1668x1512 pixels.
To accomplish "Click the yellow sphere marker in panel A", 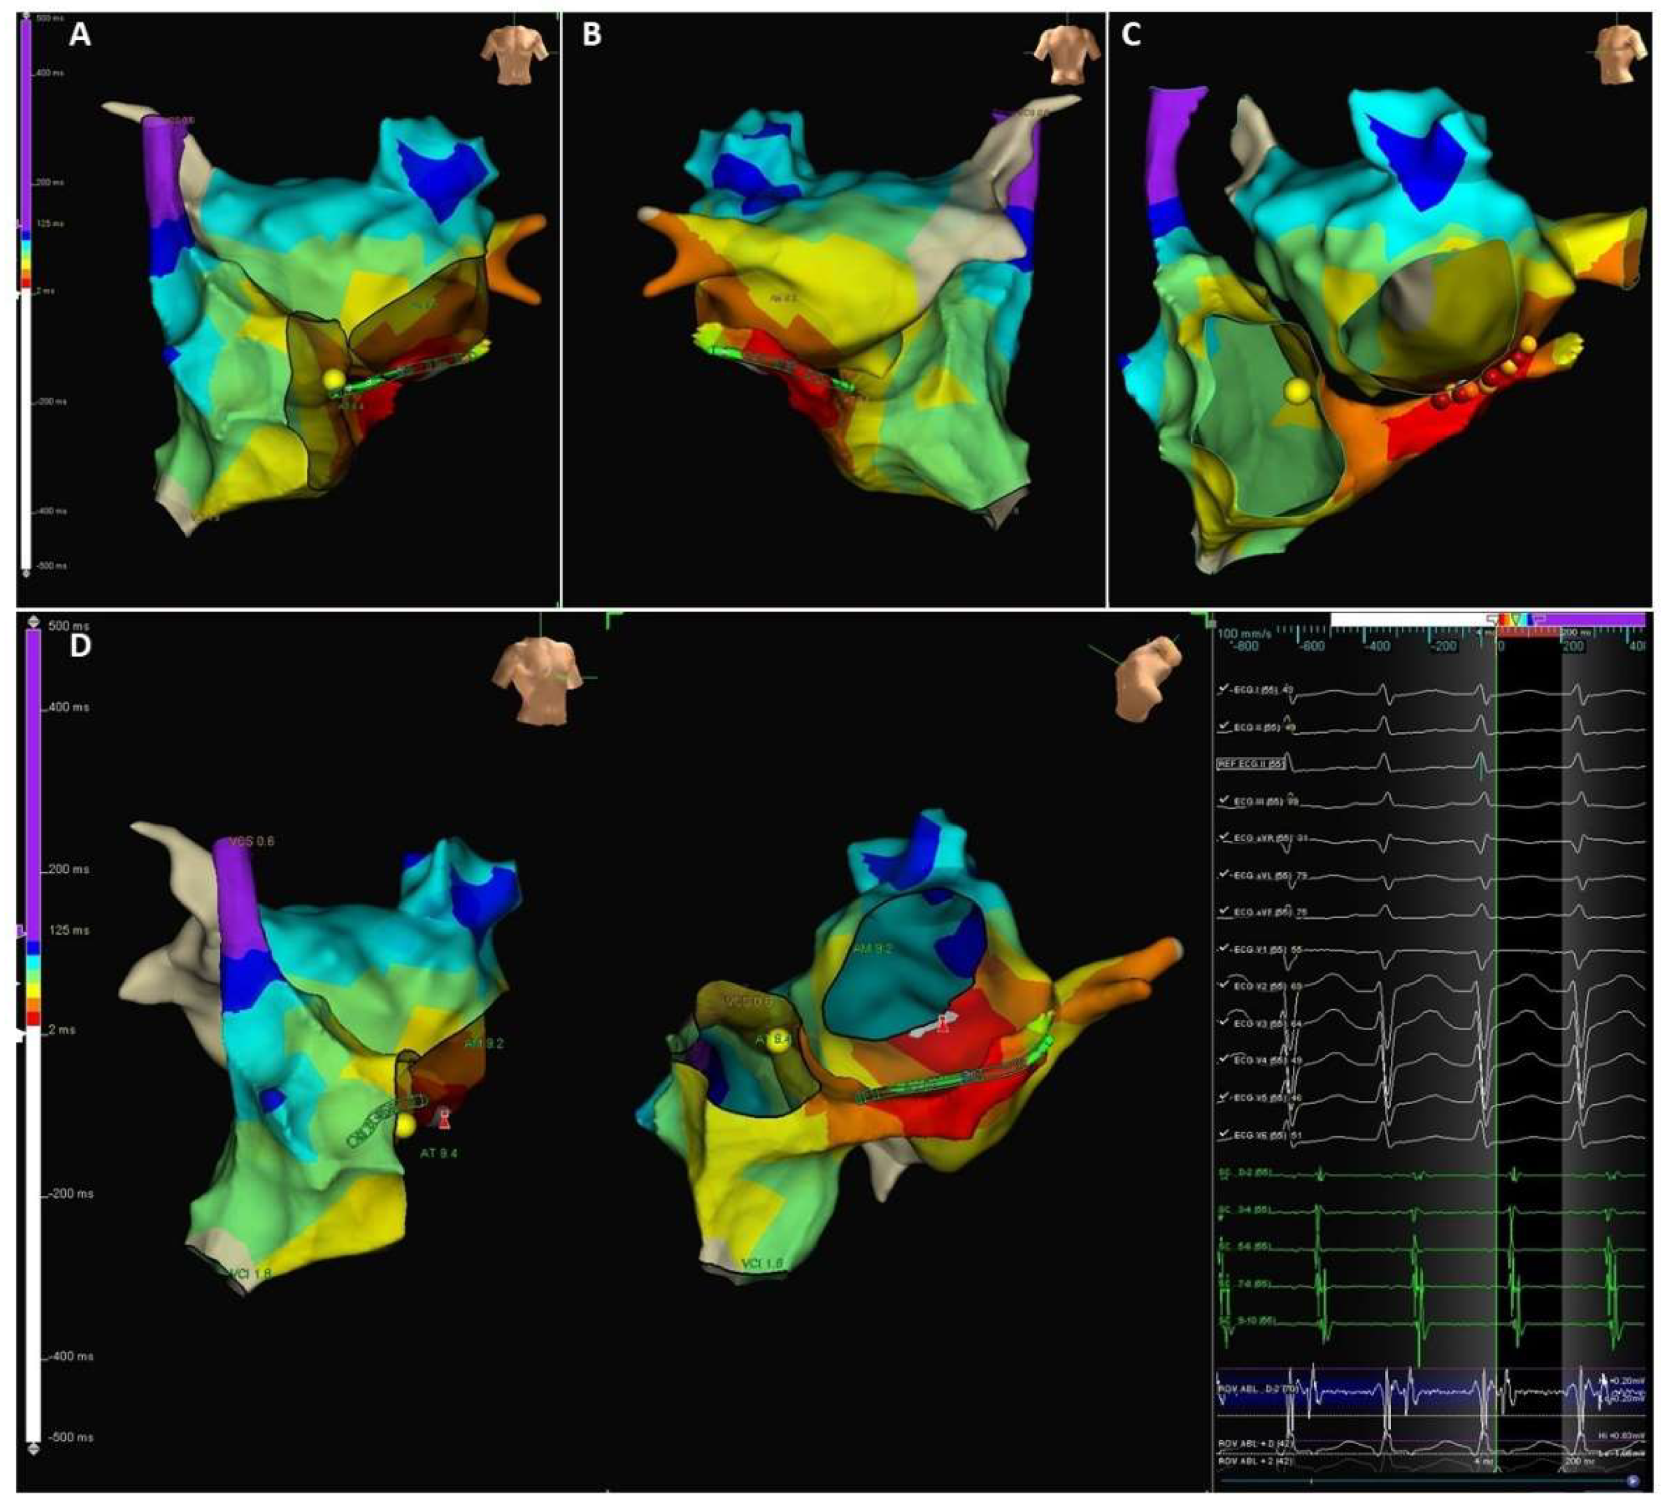I will coord(334,380).
